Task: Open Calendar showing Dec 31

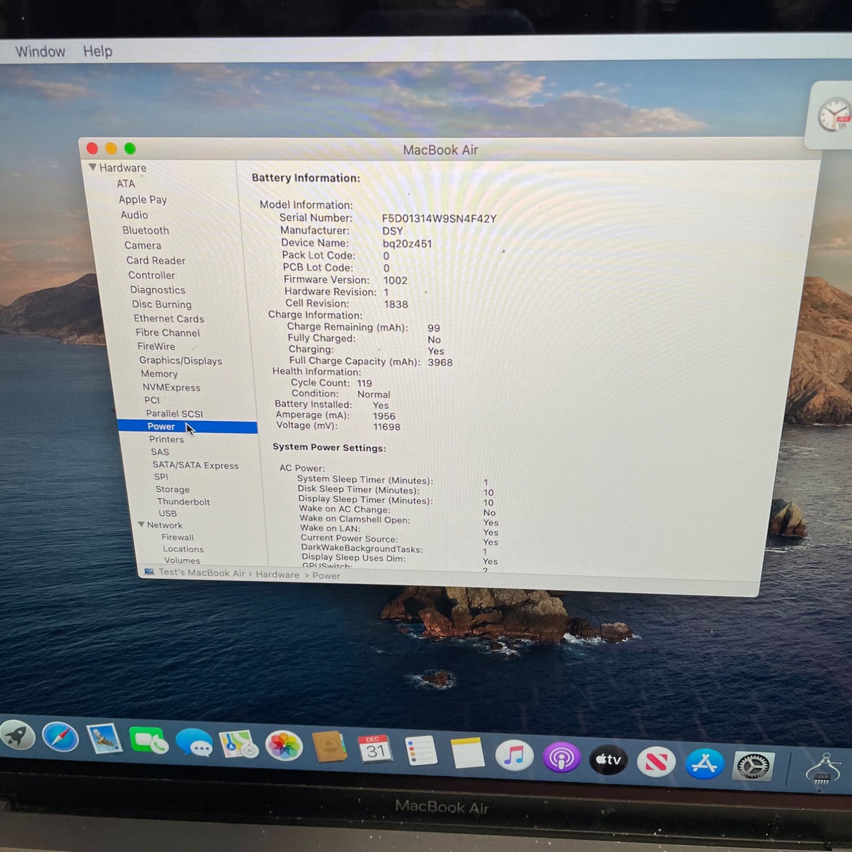Action: (375, 749)
